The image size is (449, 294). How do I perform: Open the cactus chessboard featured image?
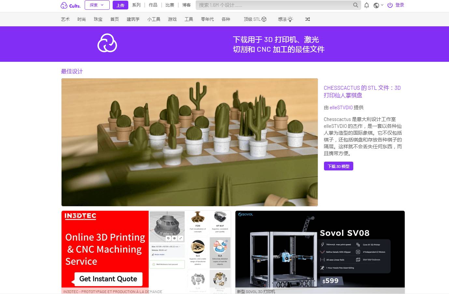189,142
